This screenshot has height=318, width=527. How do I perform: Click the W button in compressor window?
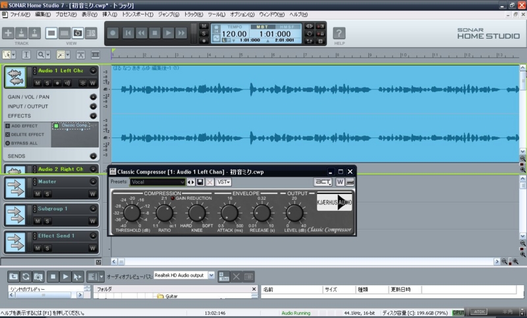tap(340, 182)
